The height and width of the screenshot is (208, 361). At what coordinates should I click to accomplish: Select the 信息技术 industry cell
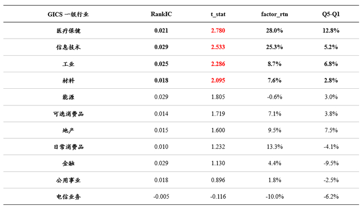click(x=69, y=47)
